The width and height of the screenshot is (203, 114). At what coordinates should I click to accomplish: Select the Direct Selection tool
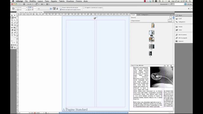15,16
